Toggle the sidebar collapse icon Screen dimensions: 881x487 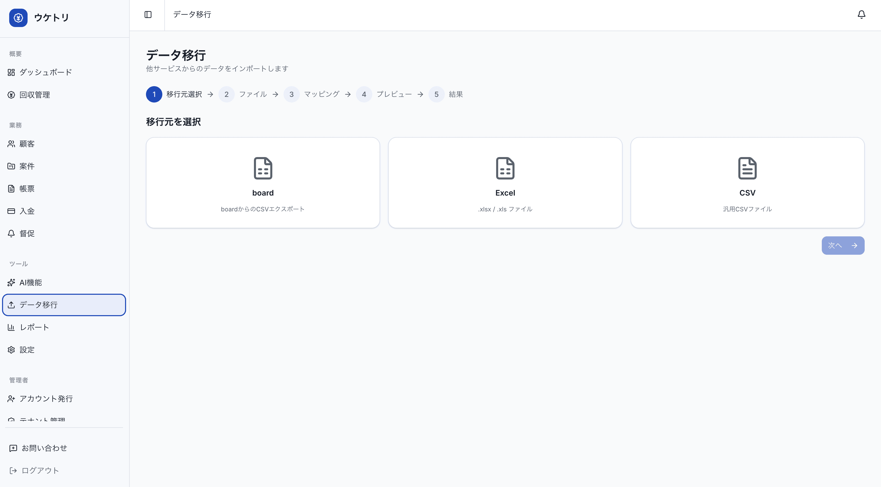pos(148,14)
